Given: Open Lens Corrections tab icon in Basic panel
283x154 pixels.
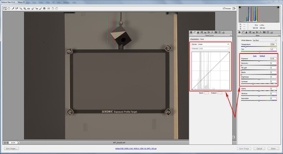Looking at the screenshot, I should pos(257,32).
